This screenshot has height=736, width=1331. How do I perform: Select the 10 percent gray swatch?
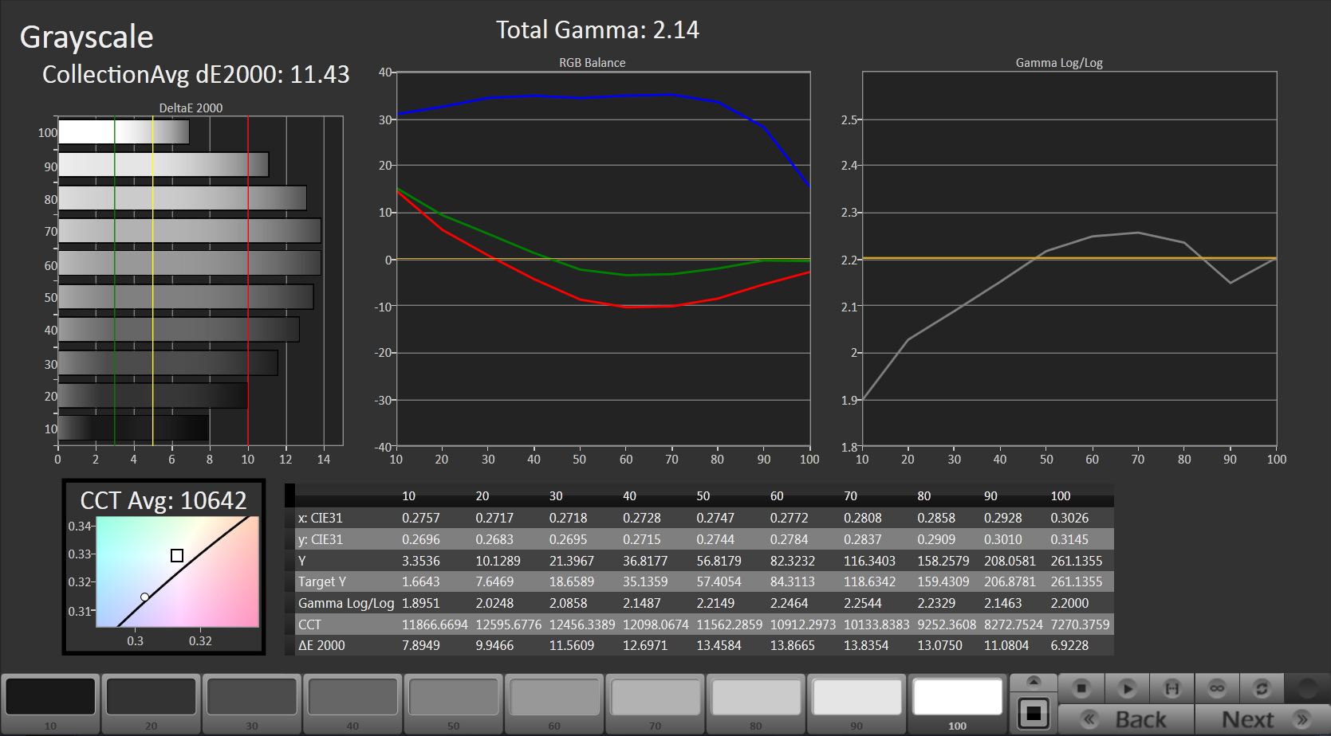(x=51, y=703)
